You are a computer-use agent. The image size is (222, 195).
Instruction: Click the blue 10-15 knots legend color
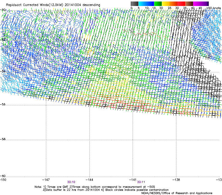pos(150,4)
